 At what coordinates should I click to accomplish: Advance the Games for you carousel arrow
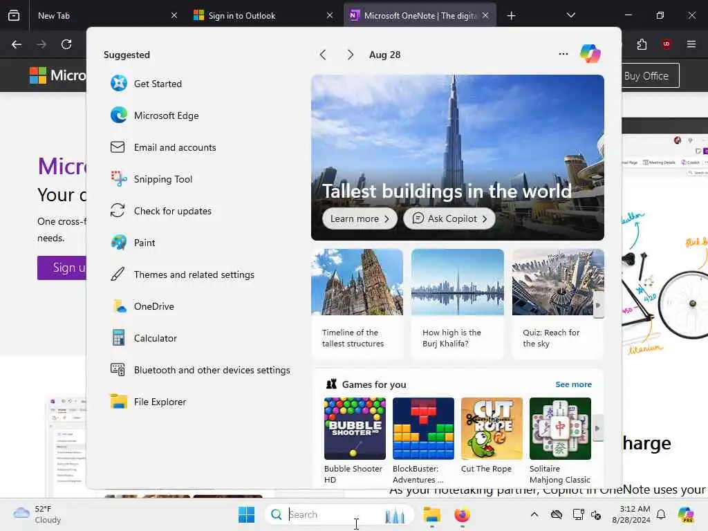[x=598, y=428]
